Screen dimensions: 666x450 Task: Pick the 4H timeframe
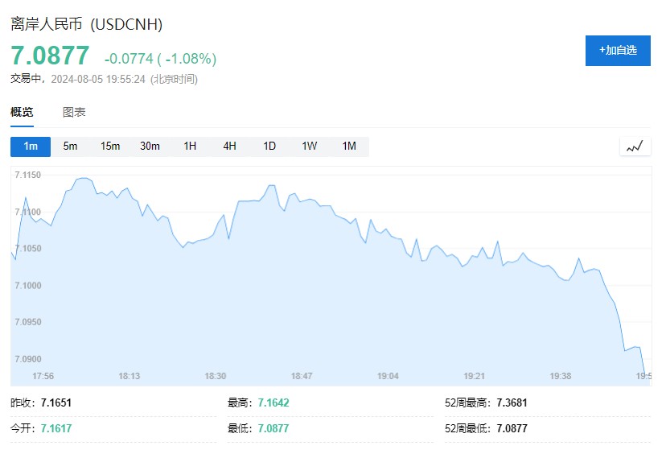point(230,147)
